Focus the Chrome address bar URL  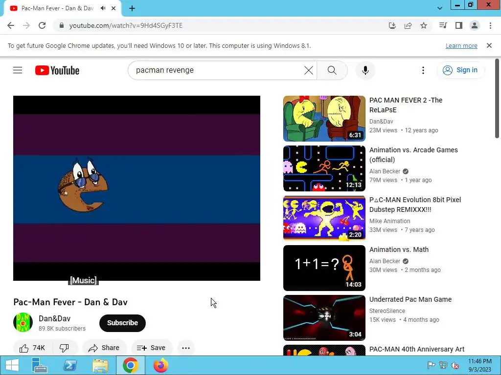pyautogui.click(x=126, y=25)
